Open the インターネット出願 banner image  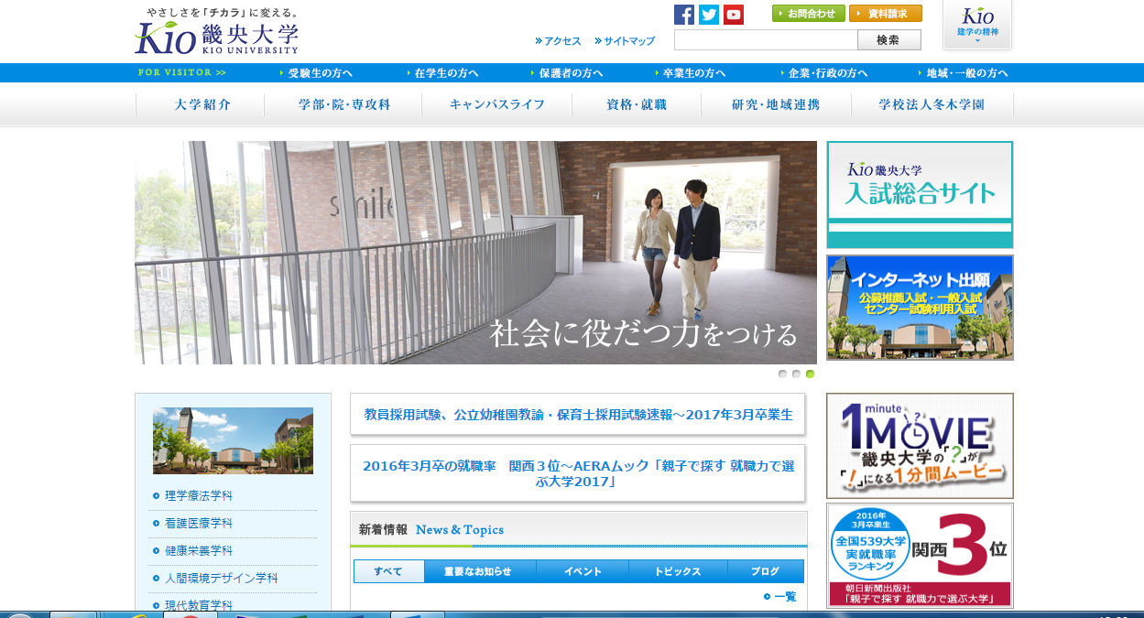pyautogui.click(x=920, y=308)
